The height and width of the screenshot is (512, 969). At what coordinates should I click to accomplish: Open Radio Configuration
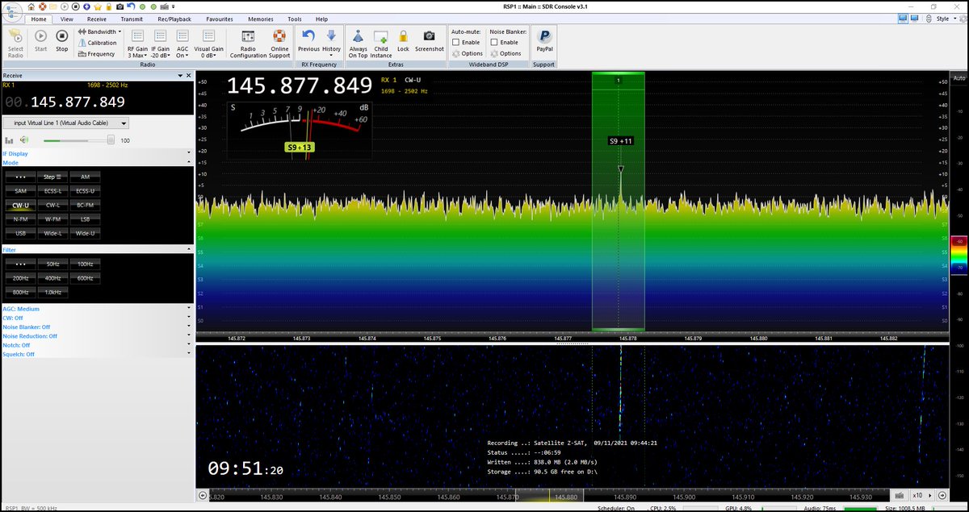point(248,44)
